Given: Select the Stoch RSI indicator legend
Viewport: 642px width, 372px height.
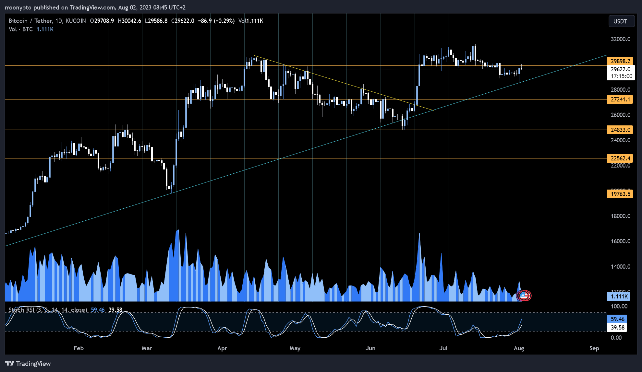Looking at the screenshot, I should pyautogui.click(x=48, y=310).
